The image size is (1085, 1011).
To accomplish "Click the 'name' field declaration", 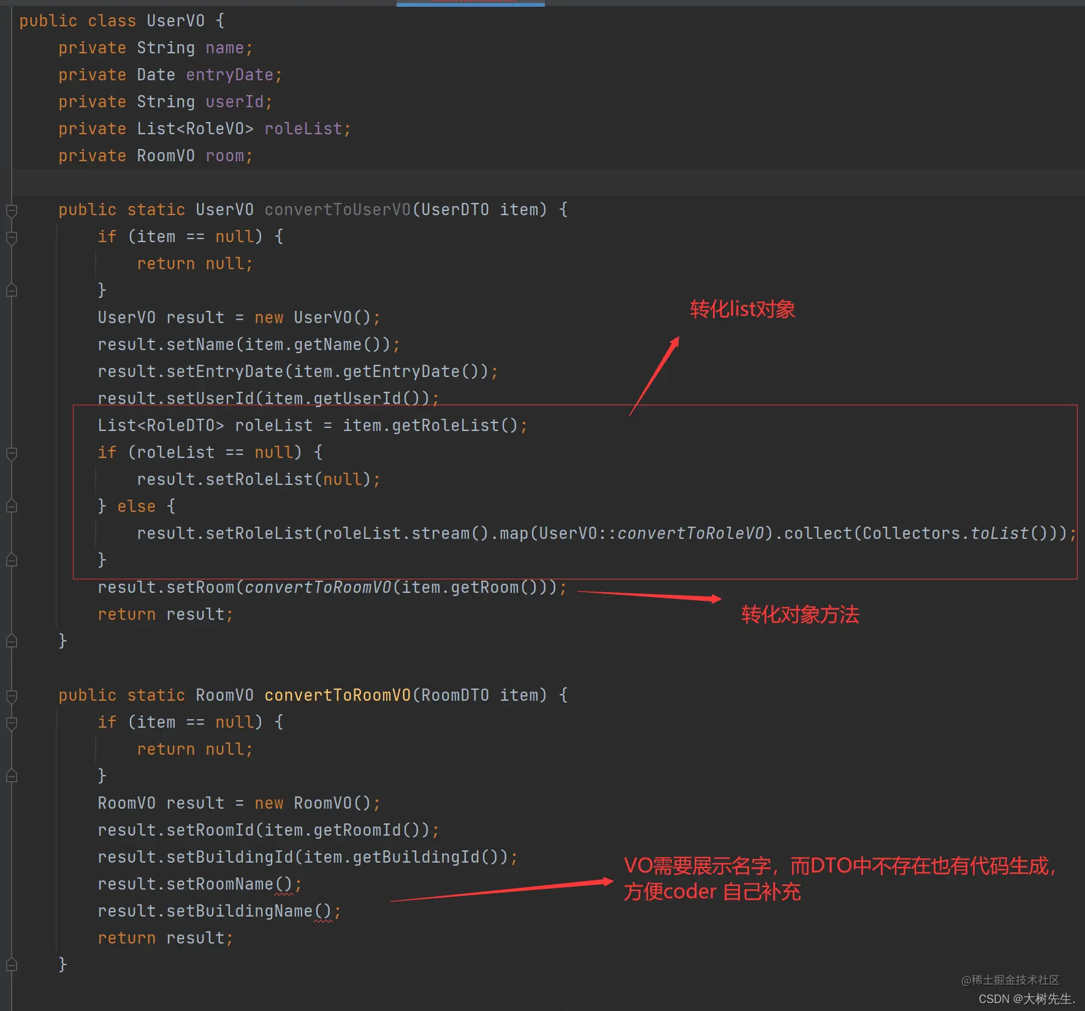I will (224, 48).
